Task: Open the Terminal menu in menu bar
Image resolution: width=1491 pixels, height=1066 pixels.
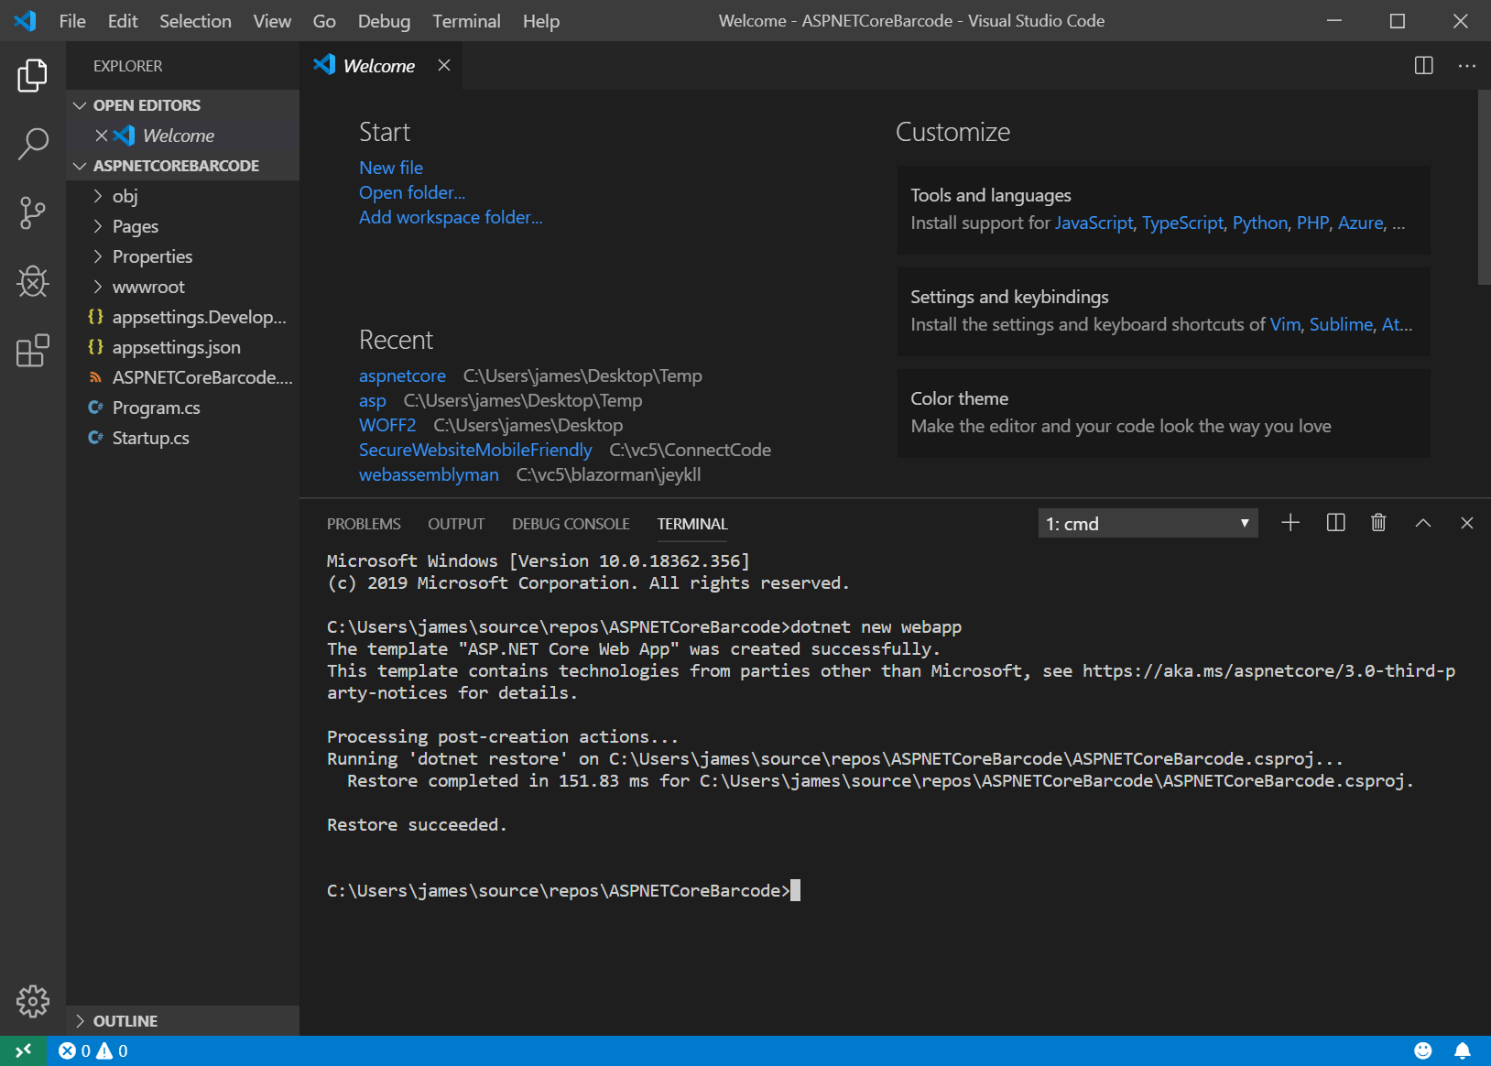Action: click(x=466, y=21)
